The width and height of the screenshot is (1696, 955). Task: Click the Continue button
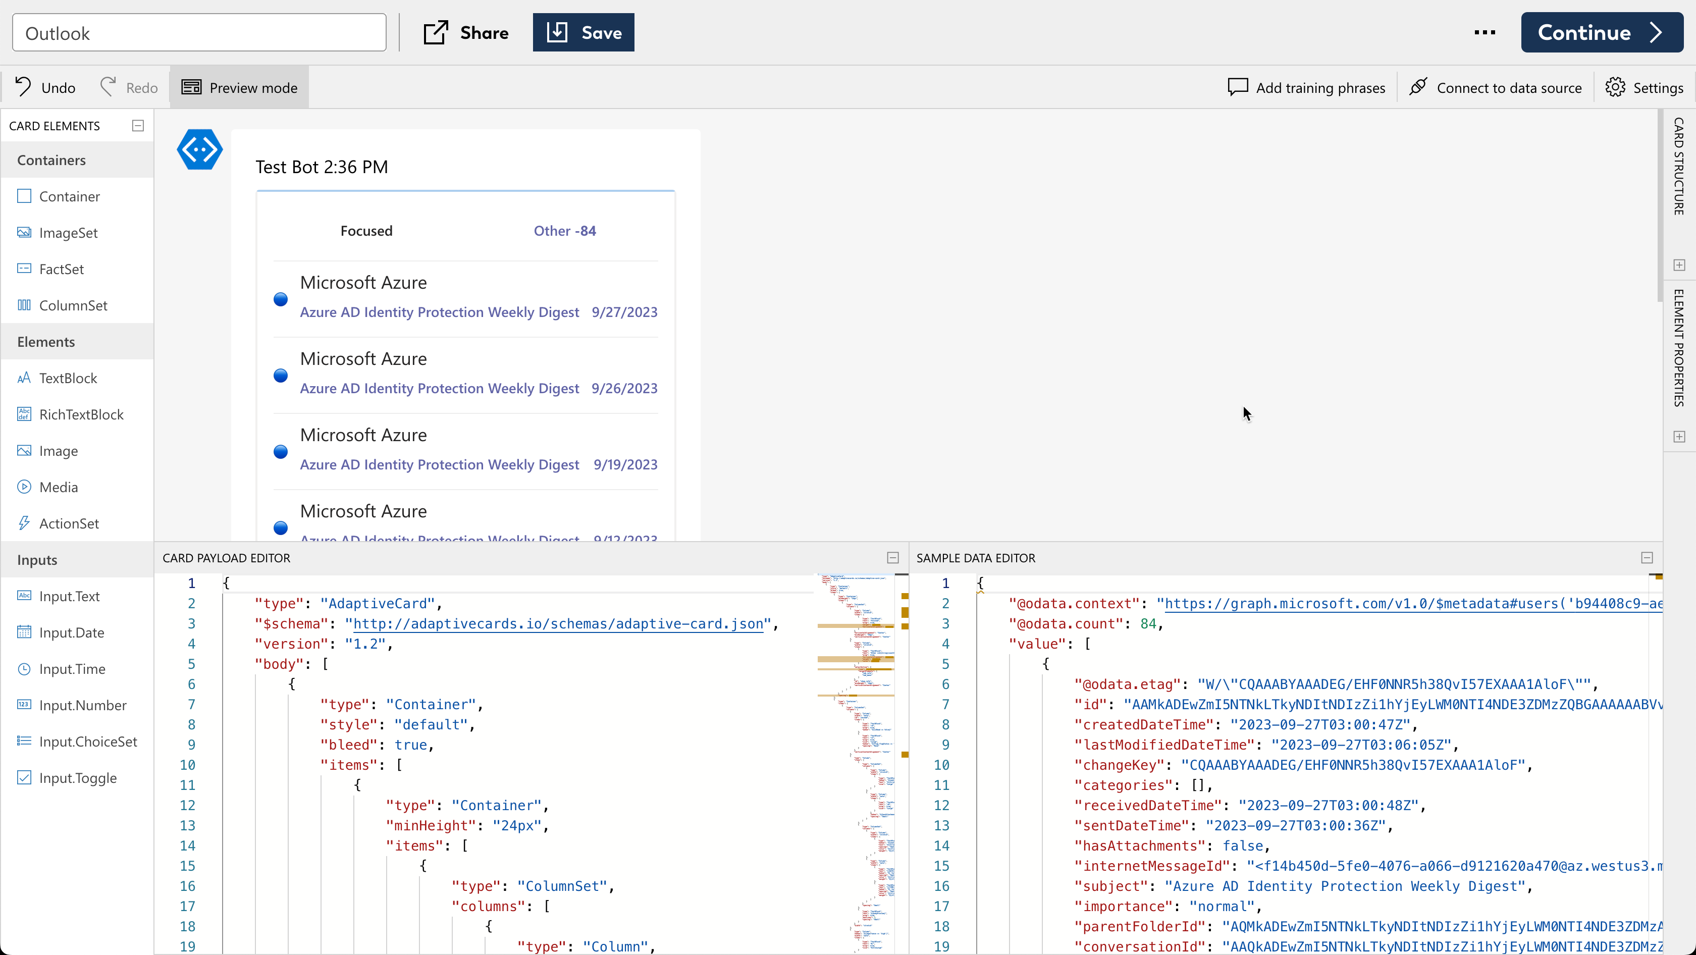(x=1601, y=33)
